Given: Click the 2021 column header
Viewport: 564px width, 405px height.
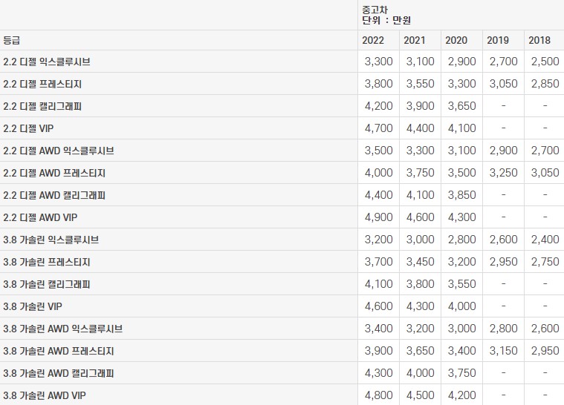Looking at the screenshot, I should 415,40.
